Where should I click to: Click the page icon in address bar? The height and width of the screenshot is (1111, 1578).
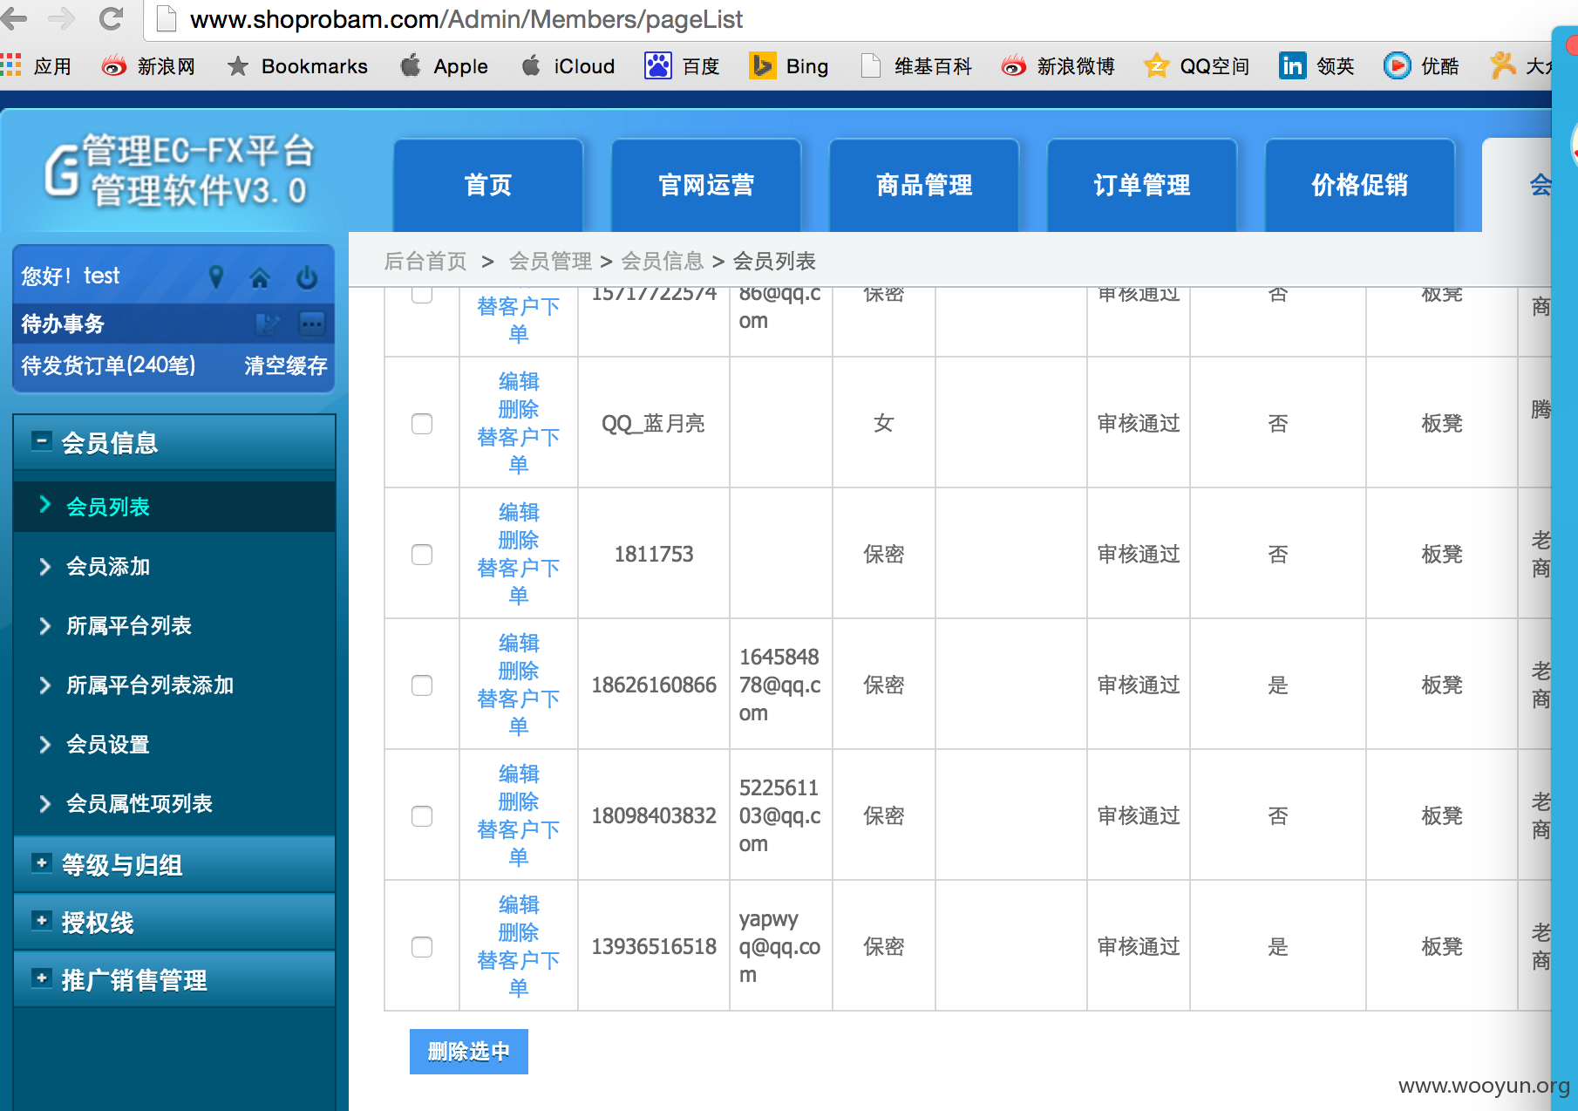pos(167,18)
